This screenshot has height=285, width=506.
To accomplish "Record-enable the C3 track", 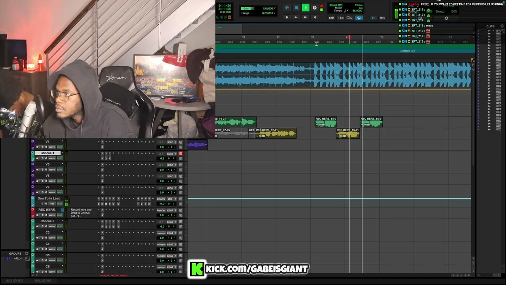I will (37, 237).
